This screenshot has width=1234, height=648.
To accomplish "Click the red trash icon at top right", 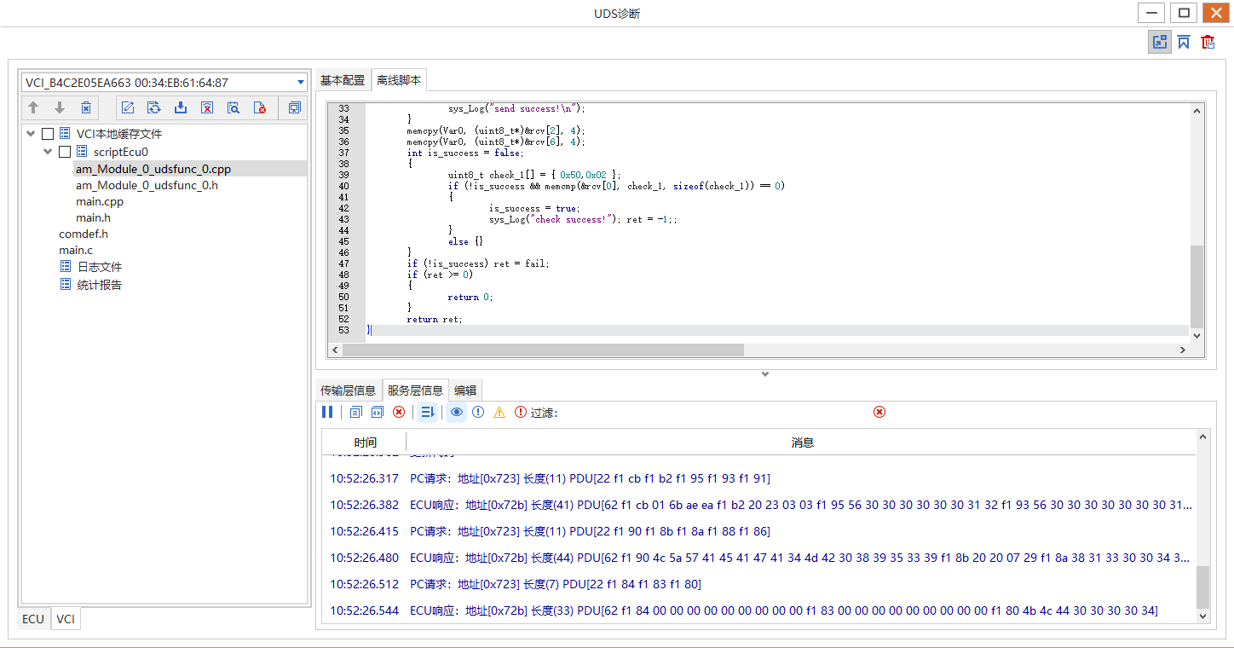I will click(x=1208, y=42).
